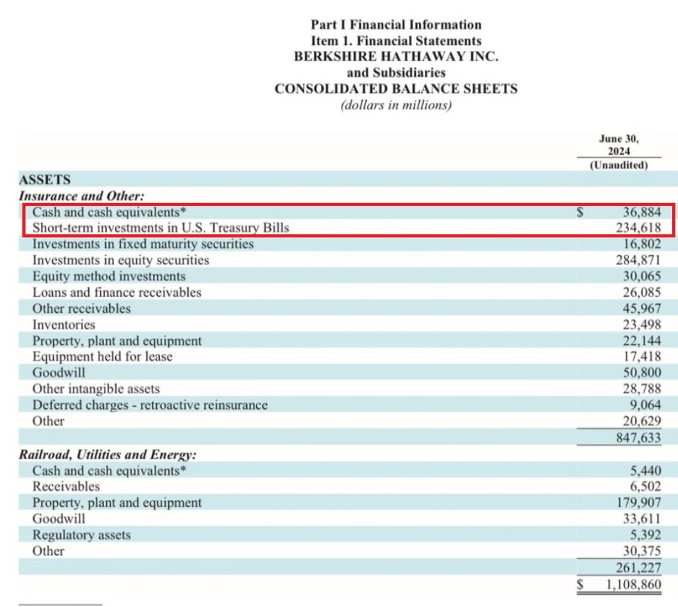This screenshot has width=678, height=607.
Task: Click 'Deferred charges - retroactive reinsurance' label
Action: click(x=150, y=405)
